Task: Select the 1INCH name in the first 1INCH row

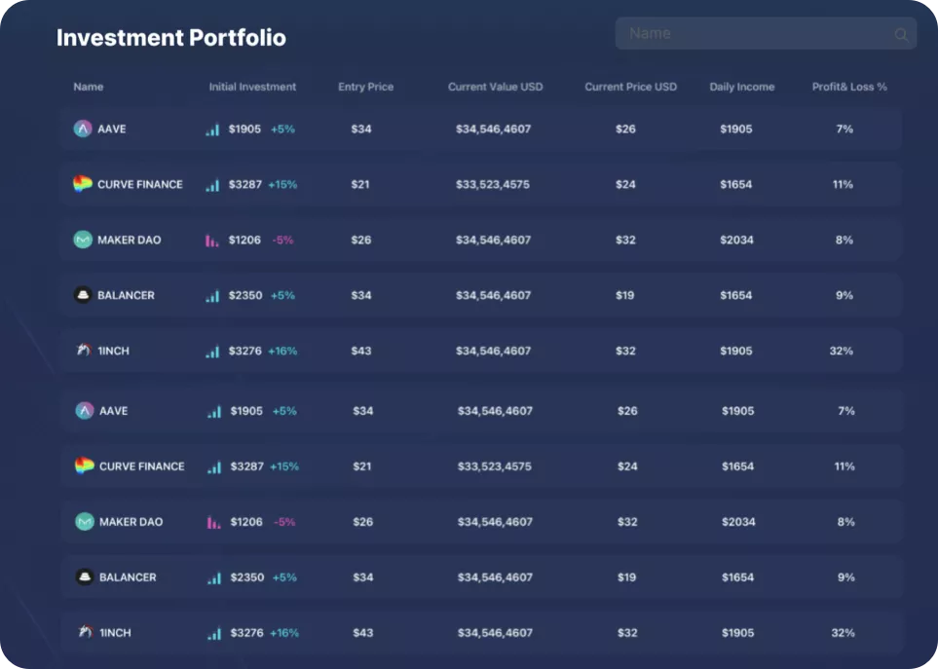Action: pos(113,351)
